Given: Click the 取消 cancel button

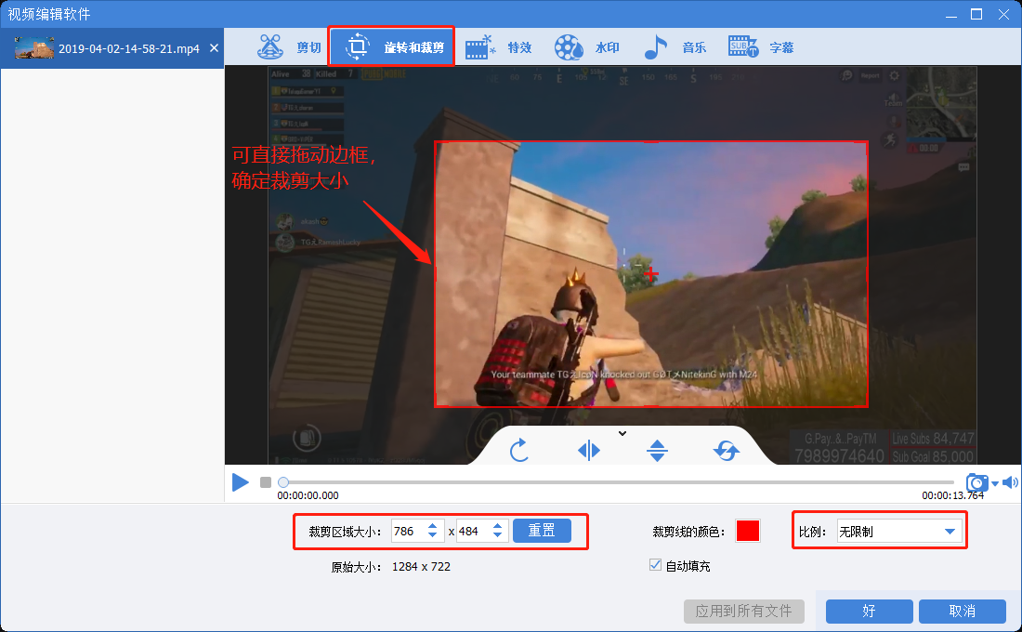Looking at the screenshot, I should (x=962, y=612).
